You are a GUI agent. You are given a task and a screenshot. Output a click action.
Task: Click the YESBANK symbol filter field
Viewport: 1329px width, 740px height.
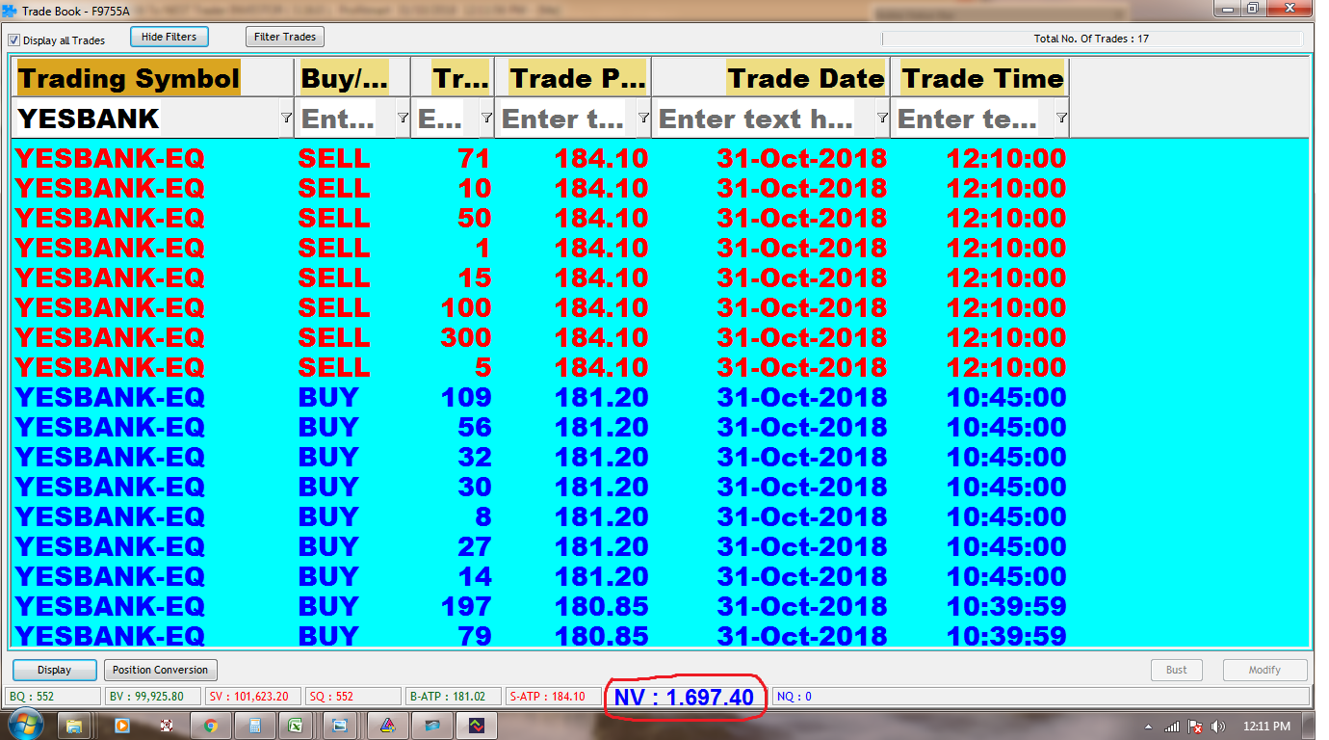point(146,119)
